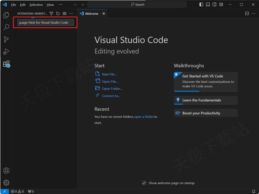The height and width of the screenshot is (194, 259).
Task: Toggle the primary side bar layout button
Action: point(201,4)
